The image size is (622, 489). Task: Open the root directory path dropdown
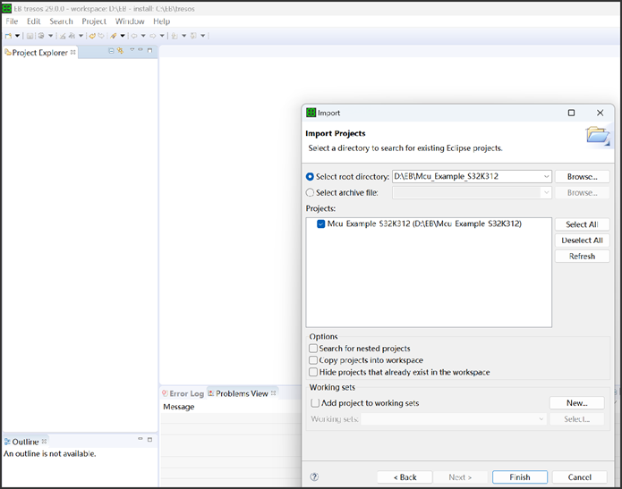pos(545,177)
